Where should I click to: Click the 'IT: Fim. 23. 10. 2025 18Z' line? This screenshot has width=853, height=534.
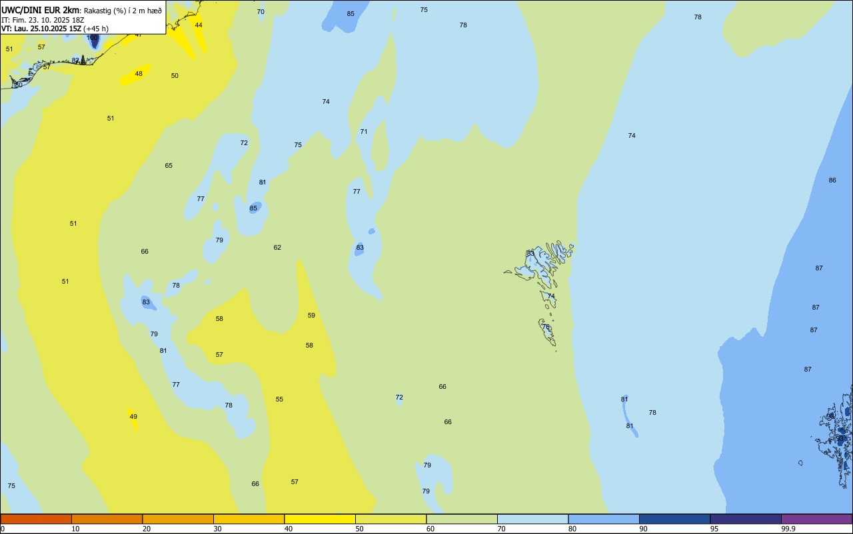tap(43, 20)
